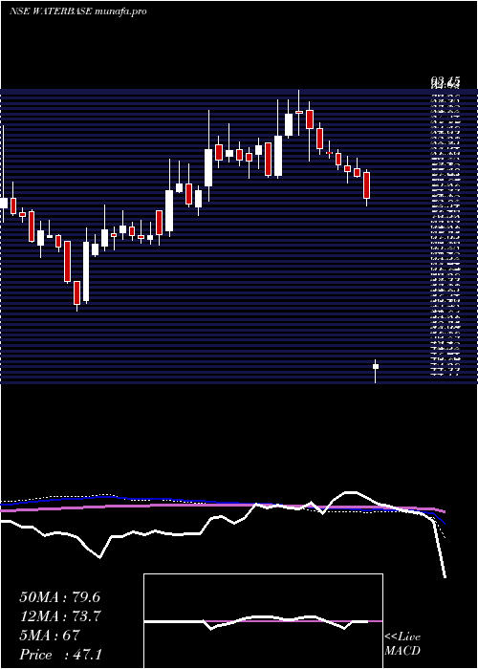Click the MACD inset chart panel
Image resolution: width=478 pixels, height=669 pixels.
[263, 621]
